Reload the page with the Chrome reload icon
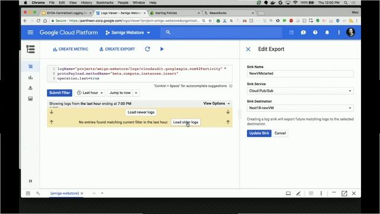This screenshot has height=214, width=380. tap(38, 21)
